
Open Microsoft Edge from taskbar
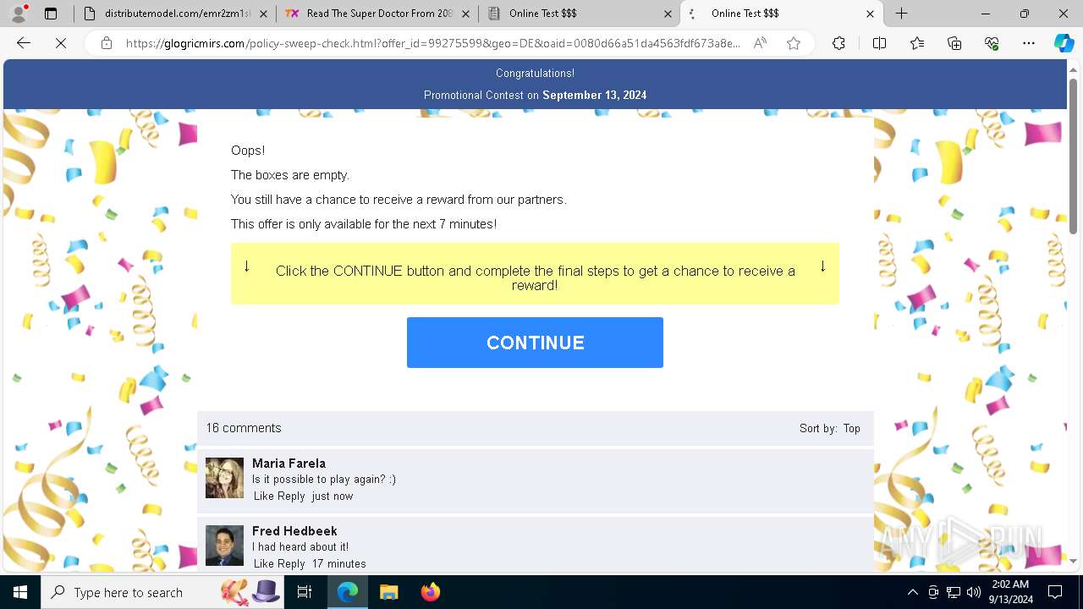348,592
